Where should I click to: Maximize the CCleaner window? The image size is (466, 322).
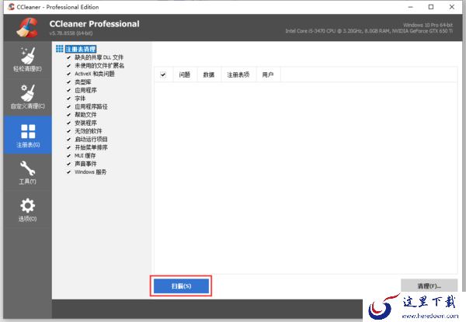431,7
